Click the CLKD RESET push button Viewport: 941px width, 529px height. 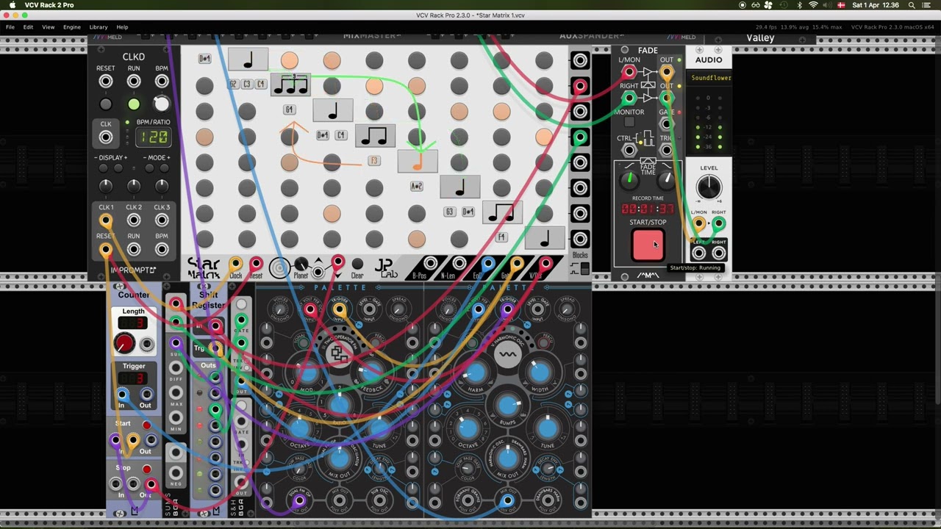pyautogui.click(x=106, y=104)
